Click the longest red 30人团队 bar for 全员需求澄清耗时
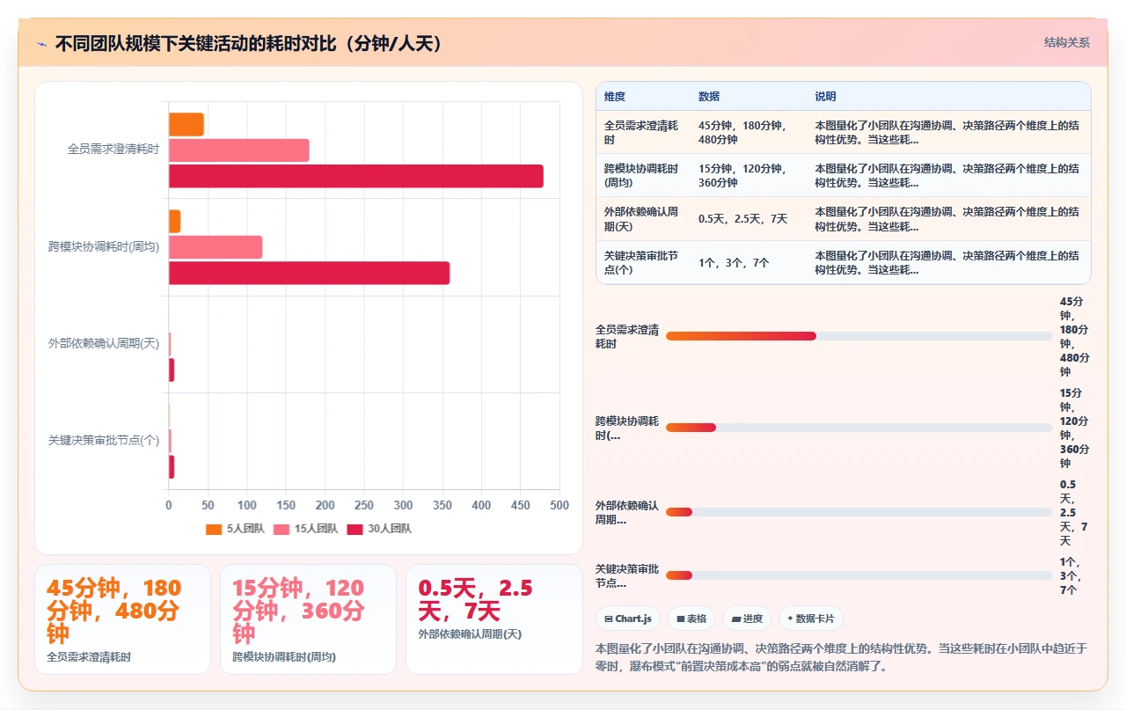1126x710 pixels. click(356, 176)
